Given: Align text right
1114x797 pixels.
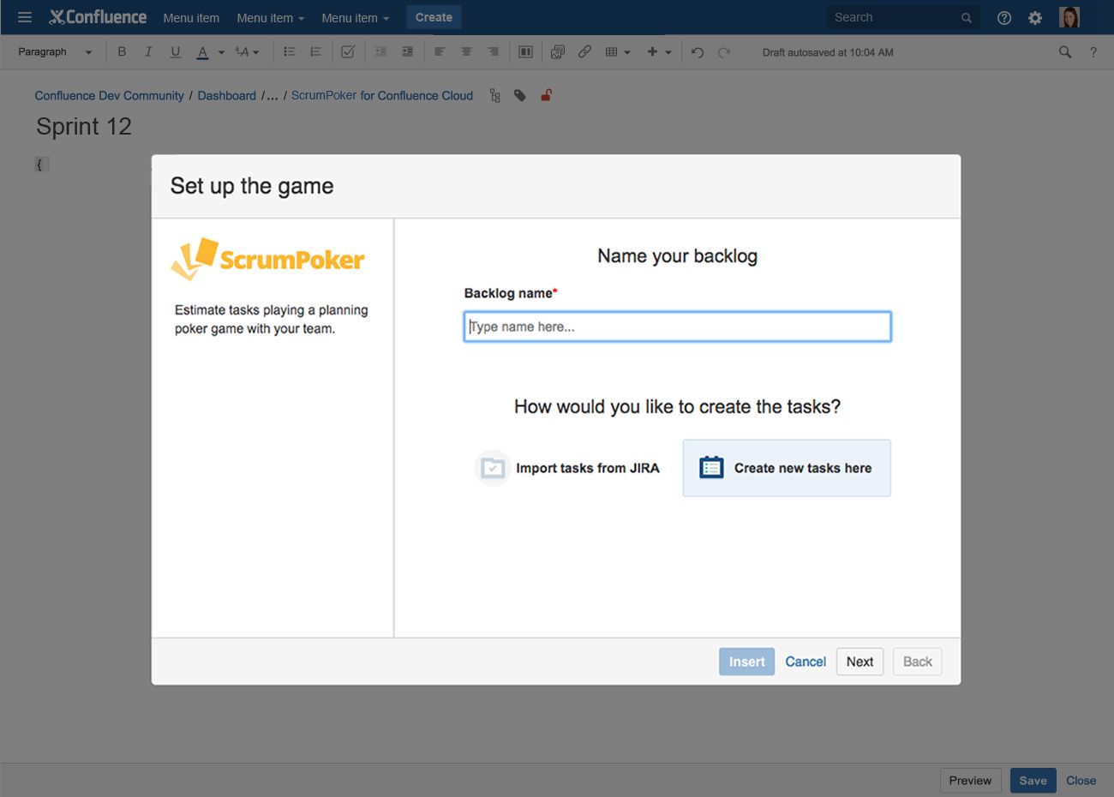Looking at the screenshot, I should point(493,52).
